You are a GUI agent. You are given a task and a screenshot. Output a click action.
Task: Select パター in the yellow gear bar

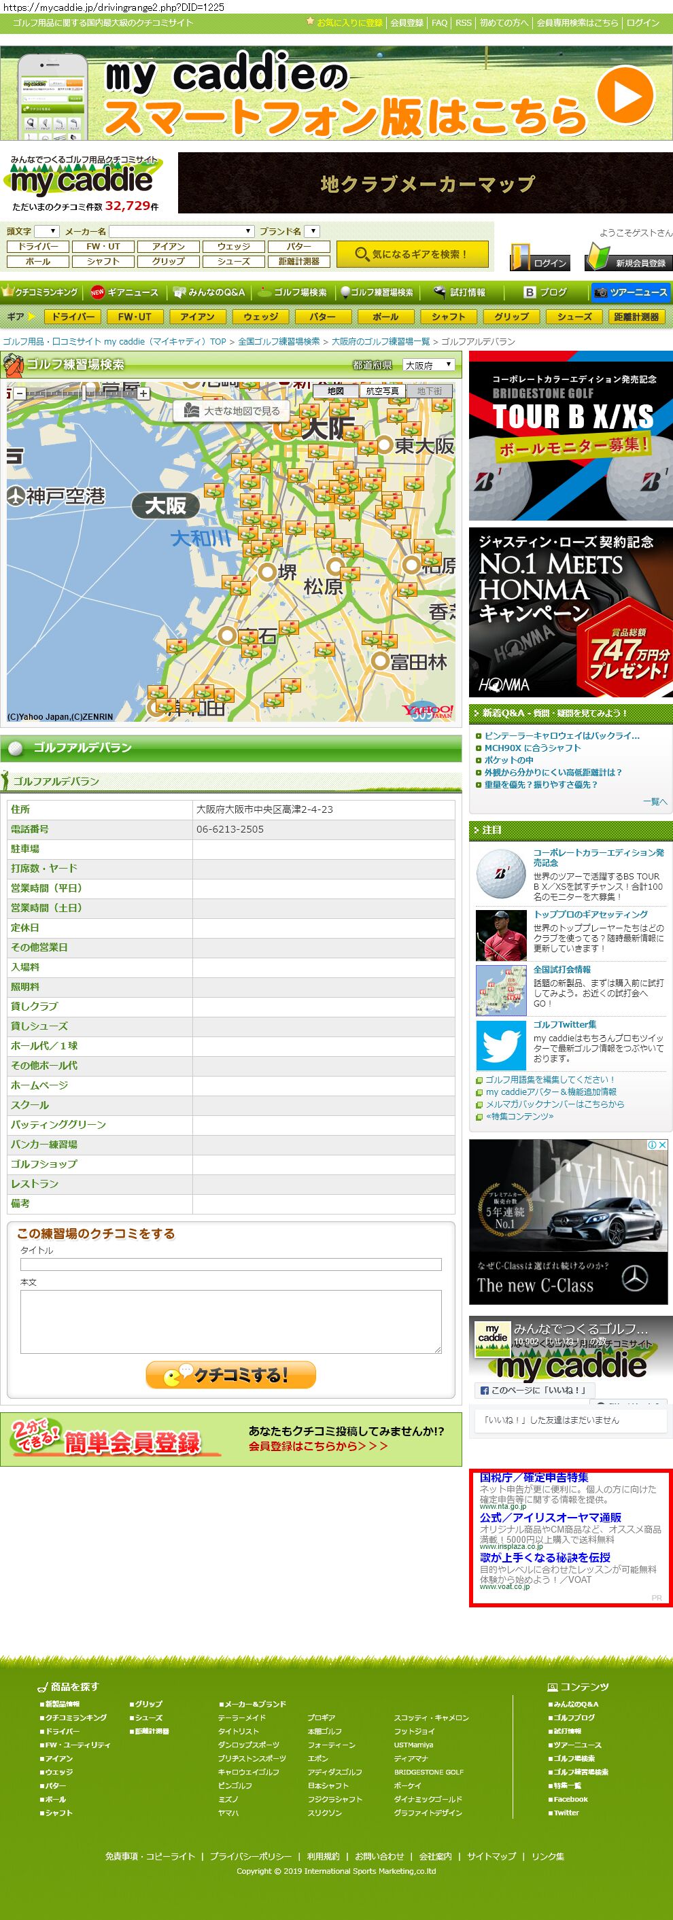tap(323, 317)
